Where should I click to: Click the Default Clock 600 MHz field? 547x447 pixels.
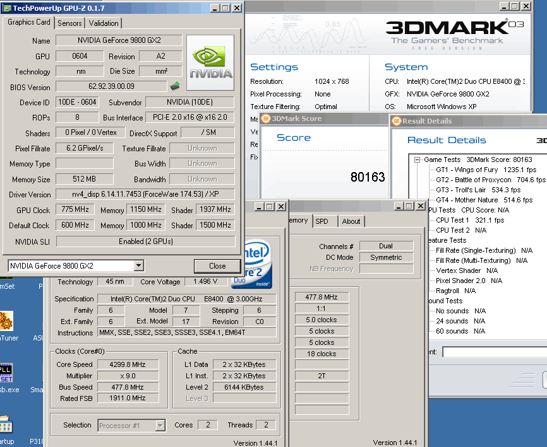(x=75, y=225)
